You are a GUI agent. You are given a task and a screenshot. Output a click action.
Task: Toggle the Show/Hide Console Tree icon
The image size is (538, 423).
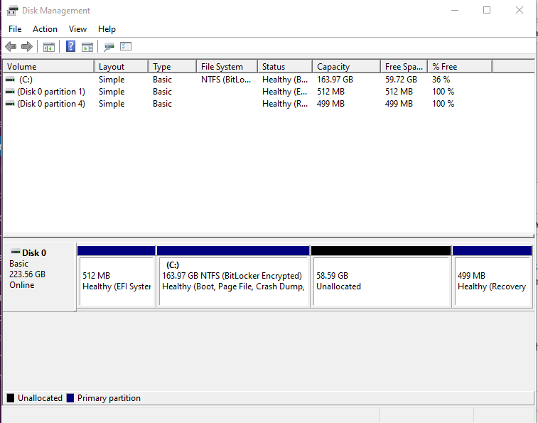pyautogui.click(x=49, y=47)
